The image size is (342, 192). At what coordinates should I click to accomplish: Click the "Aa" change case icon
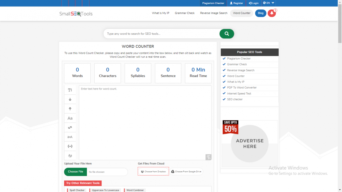70,118
